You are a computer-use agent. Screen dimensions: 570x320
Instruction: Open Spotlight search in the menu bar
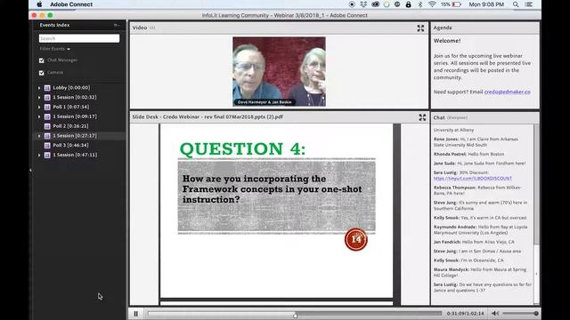click(x=516, y=4)
